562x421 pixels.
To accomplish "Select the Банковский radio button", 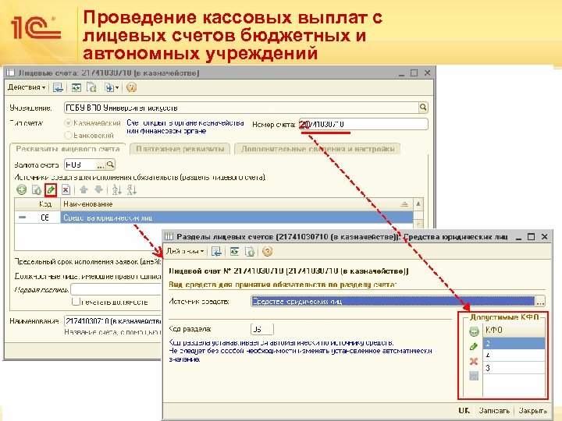I will point(68,136).
